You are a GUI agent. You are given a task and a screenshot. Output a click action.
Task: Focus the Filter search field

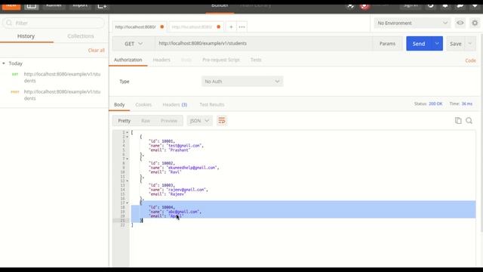54,23
